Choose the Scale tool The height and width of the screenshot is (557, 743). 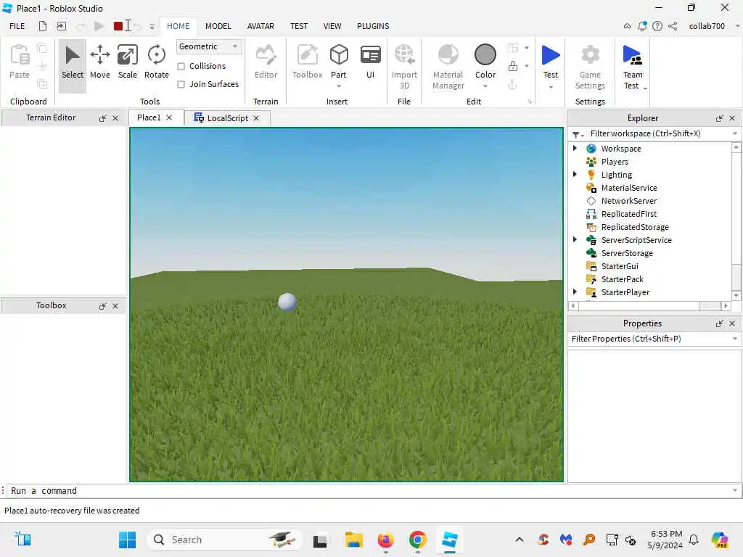[128, 62]
